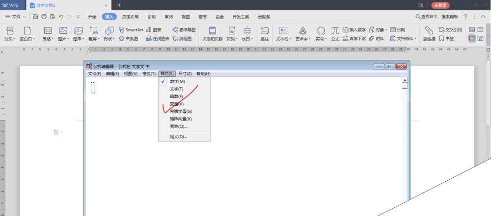
Task: Switch to Review (审阅) tab
Action: coord(169,17)
